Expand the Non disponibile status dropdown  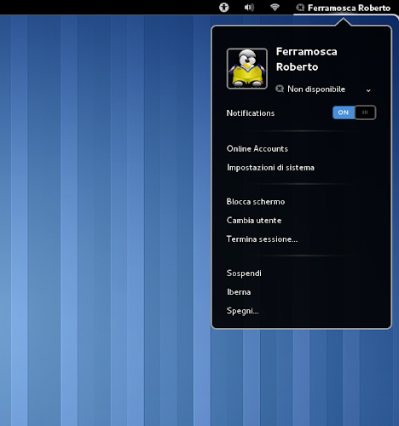pos(323,89)
